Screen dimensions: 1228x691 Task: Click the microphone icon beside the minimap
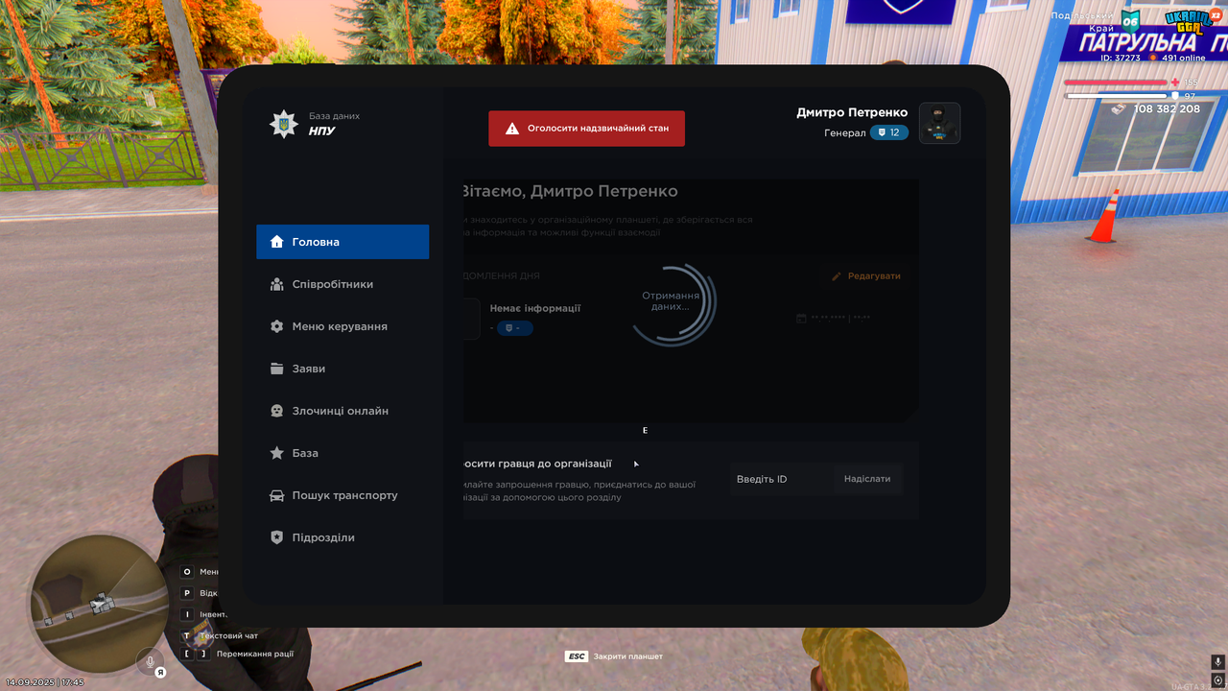pos(151,661)
